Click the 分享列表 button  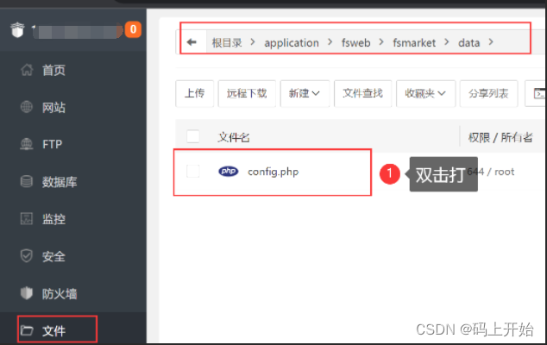pyautogui.click(x=488, y=93)
